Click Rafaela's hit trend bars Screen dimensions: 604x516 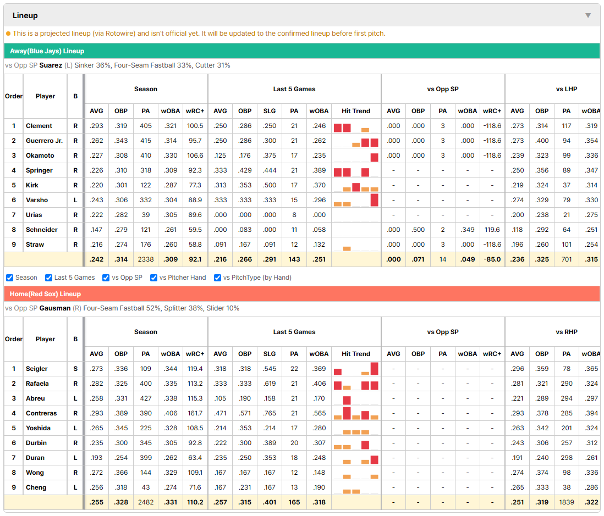click(356, 384)
